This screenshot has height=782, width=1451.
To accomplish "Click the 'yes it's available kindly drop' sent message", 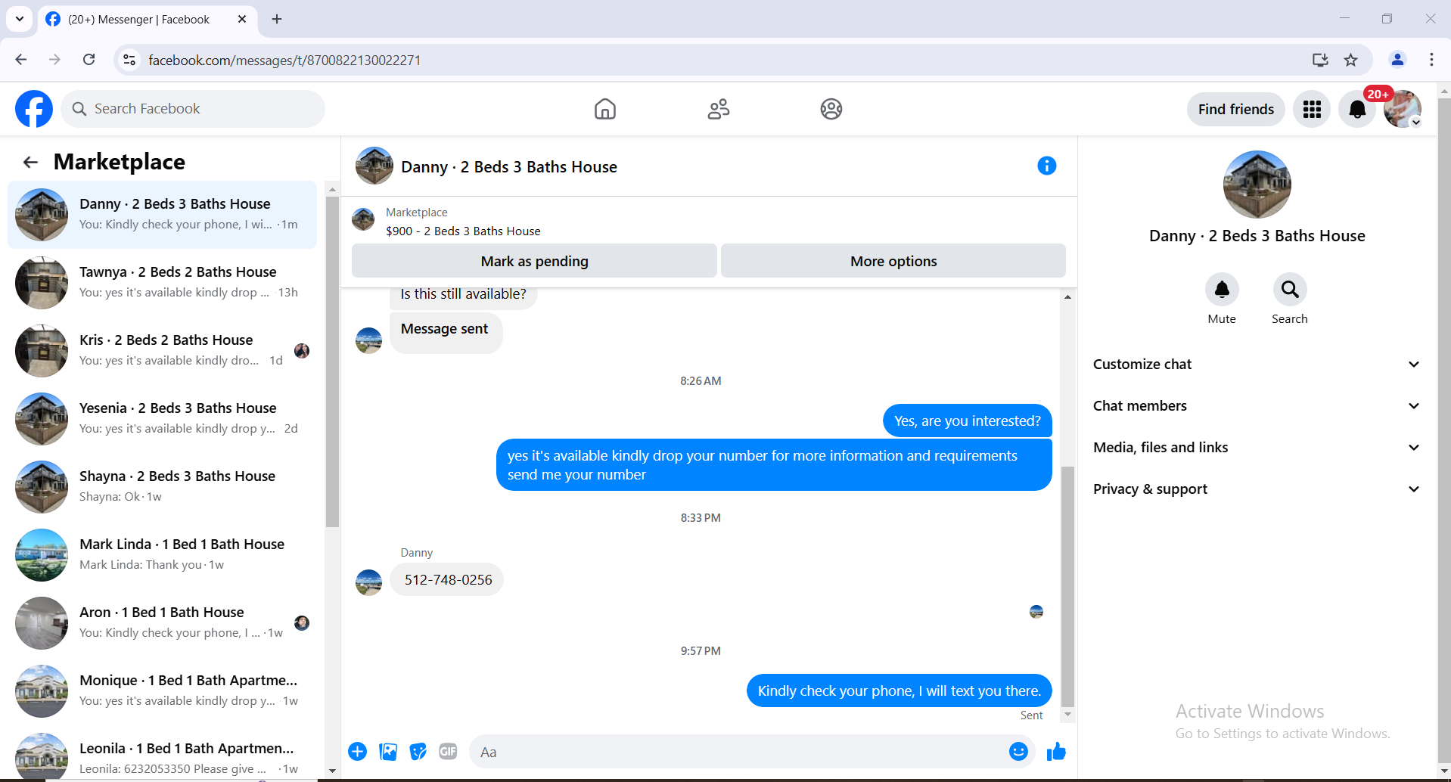I will tap(774, 465).
